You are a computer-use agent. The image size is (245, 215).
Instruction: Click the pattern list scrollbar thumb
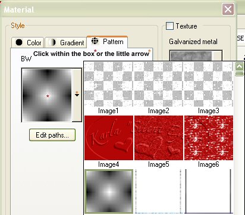pyautogui.click(x=239, y=74)
